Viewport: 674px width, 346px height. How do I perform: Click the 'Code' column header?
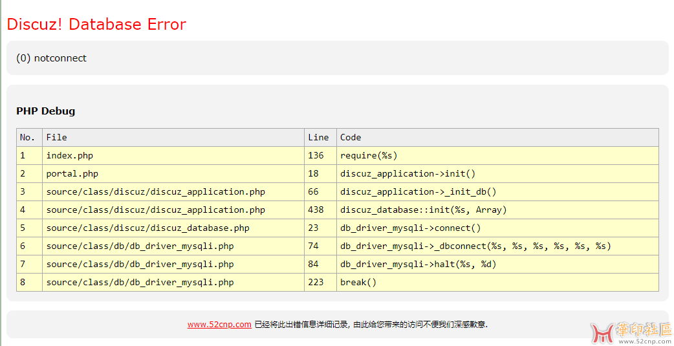pos(497,138)
